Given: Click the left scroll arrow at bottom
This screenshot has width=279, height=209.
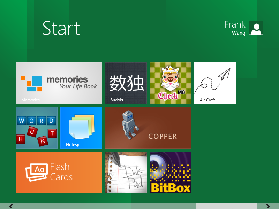Looking at the screenshot, I should [11, 206].
